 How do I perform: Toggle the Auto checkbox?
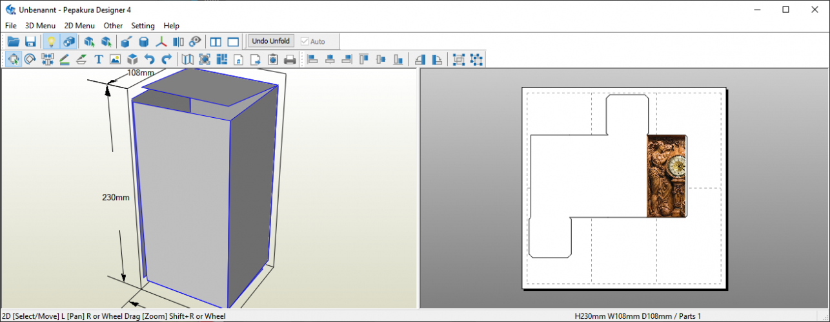pyautogui.click(x=313, y=41)
